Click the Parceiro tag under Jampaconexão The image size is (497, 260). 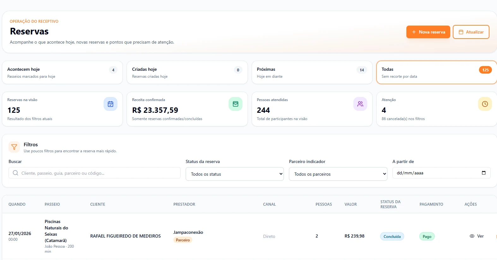point(183,240)
